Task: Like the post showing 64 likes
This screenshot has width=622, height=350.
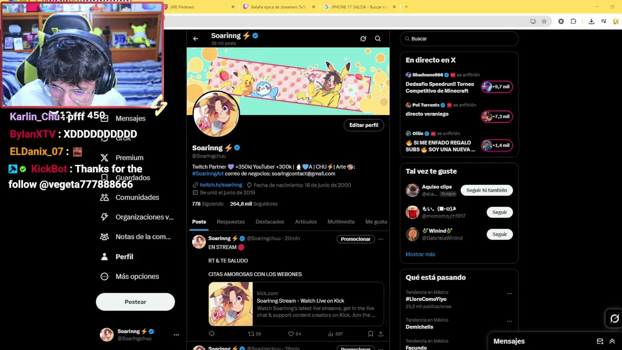Action: tap(294, 334)
